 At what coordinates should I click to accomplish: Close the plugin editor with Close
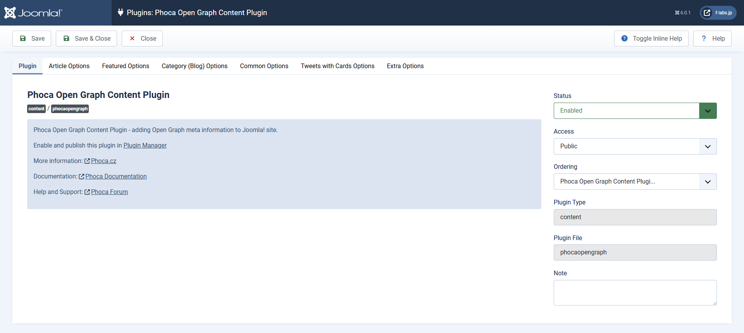pos(142,38)
